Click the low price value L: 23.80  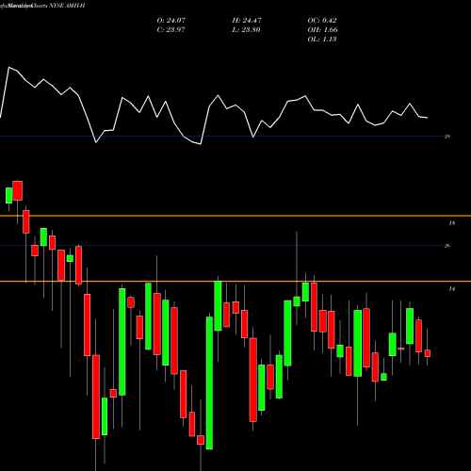(246, 30)
